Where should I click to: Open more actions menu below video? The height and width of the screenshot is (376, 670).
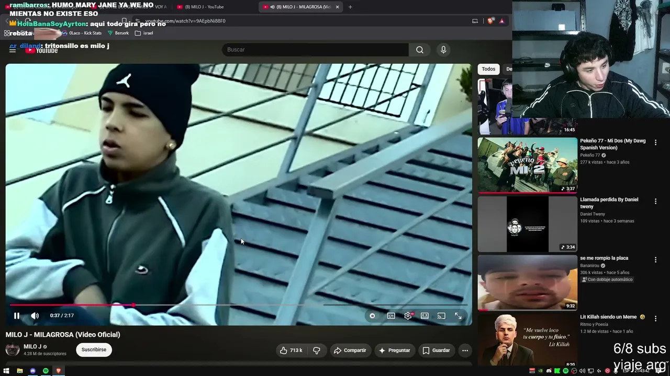point(465,350)
